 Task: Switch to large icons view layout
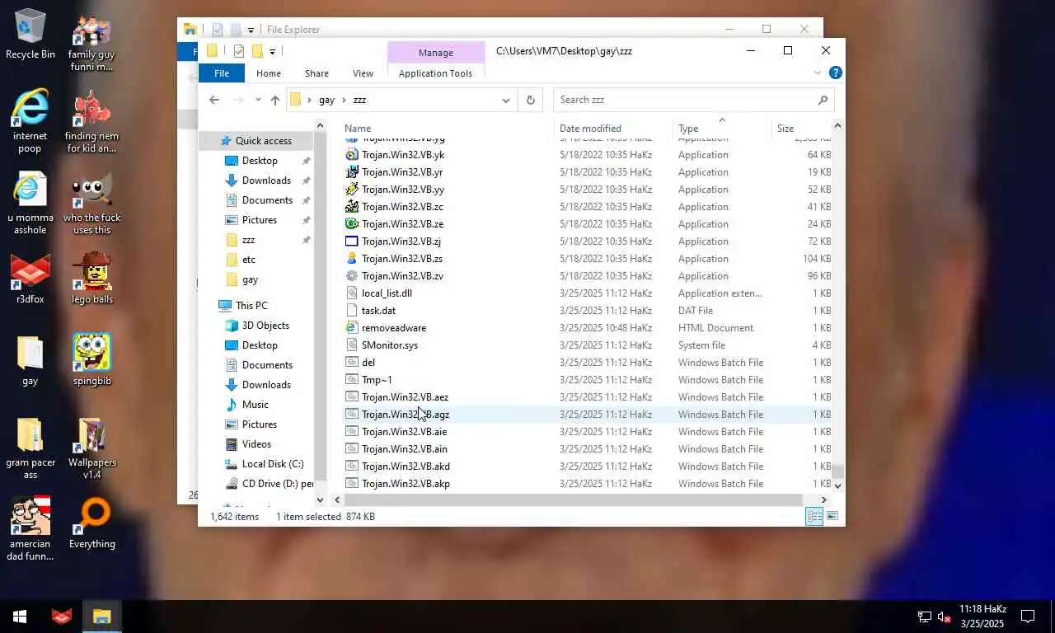[x=832, y=516]
